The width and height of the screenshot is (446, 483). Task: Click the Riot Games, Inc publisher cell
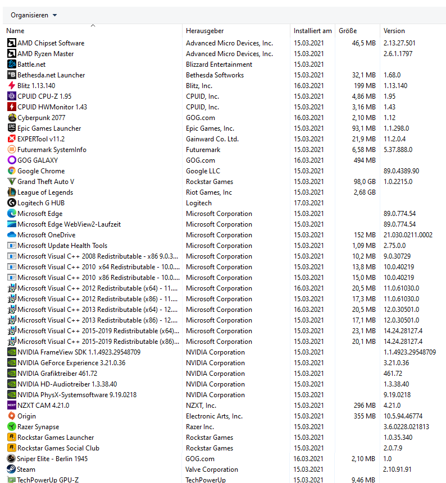(209, 192)
